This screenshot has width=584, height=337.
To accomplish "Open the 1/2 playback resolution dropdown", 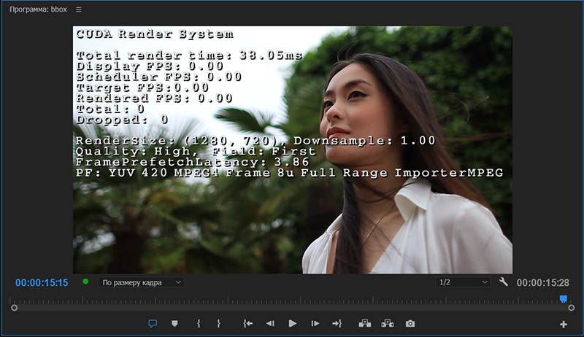I will point(463,282).
